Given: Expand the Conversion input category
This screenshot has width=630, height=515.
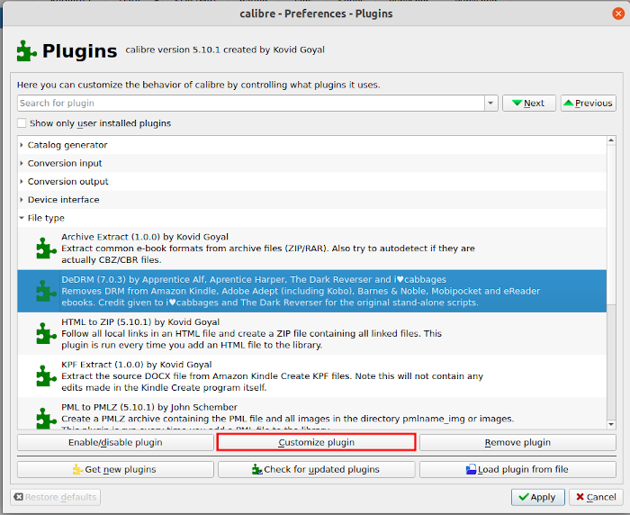Looking at the screenshot, I should (x=22, y=163).
